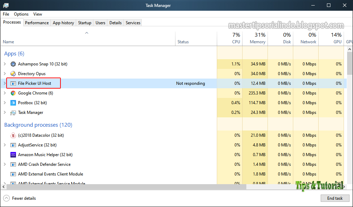Click the Task Manager icon under Apps

[13, 112]
